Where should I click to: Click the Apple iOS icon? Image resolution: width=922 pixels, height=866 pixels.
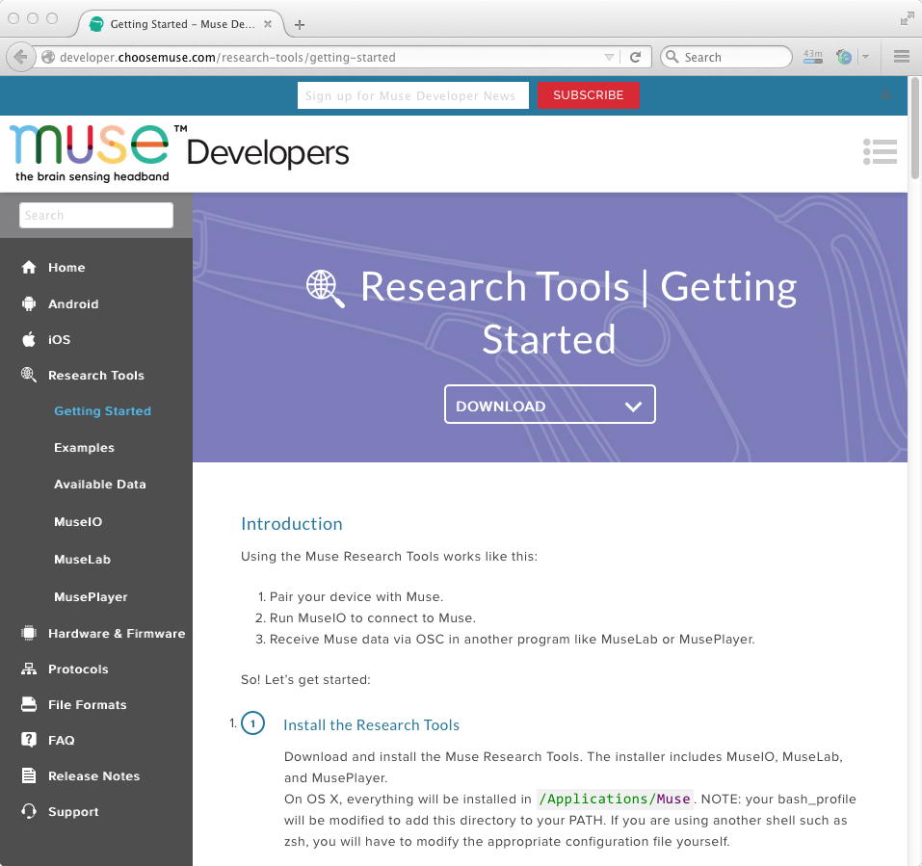tap(29, 339)
